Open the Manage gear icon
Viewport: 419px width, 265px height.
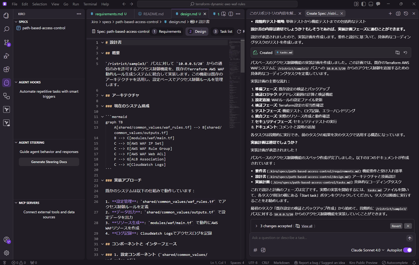[x=6, y=253]
